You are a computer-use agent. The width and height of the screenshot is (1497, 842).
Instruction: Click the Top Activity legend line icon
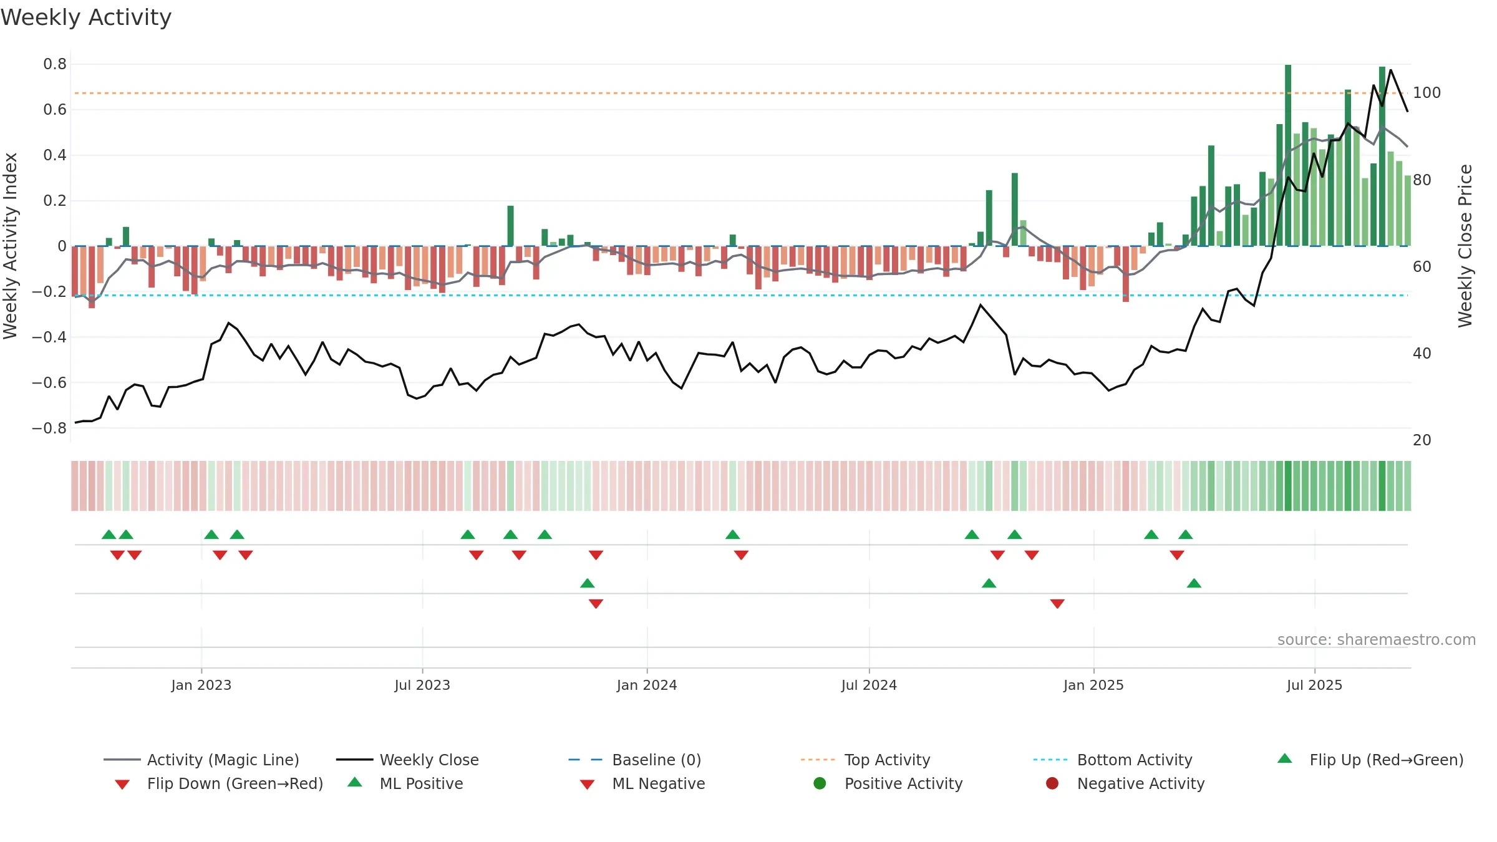point(818,760)
